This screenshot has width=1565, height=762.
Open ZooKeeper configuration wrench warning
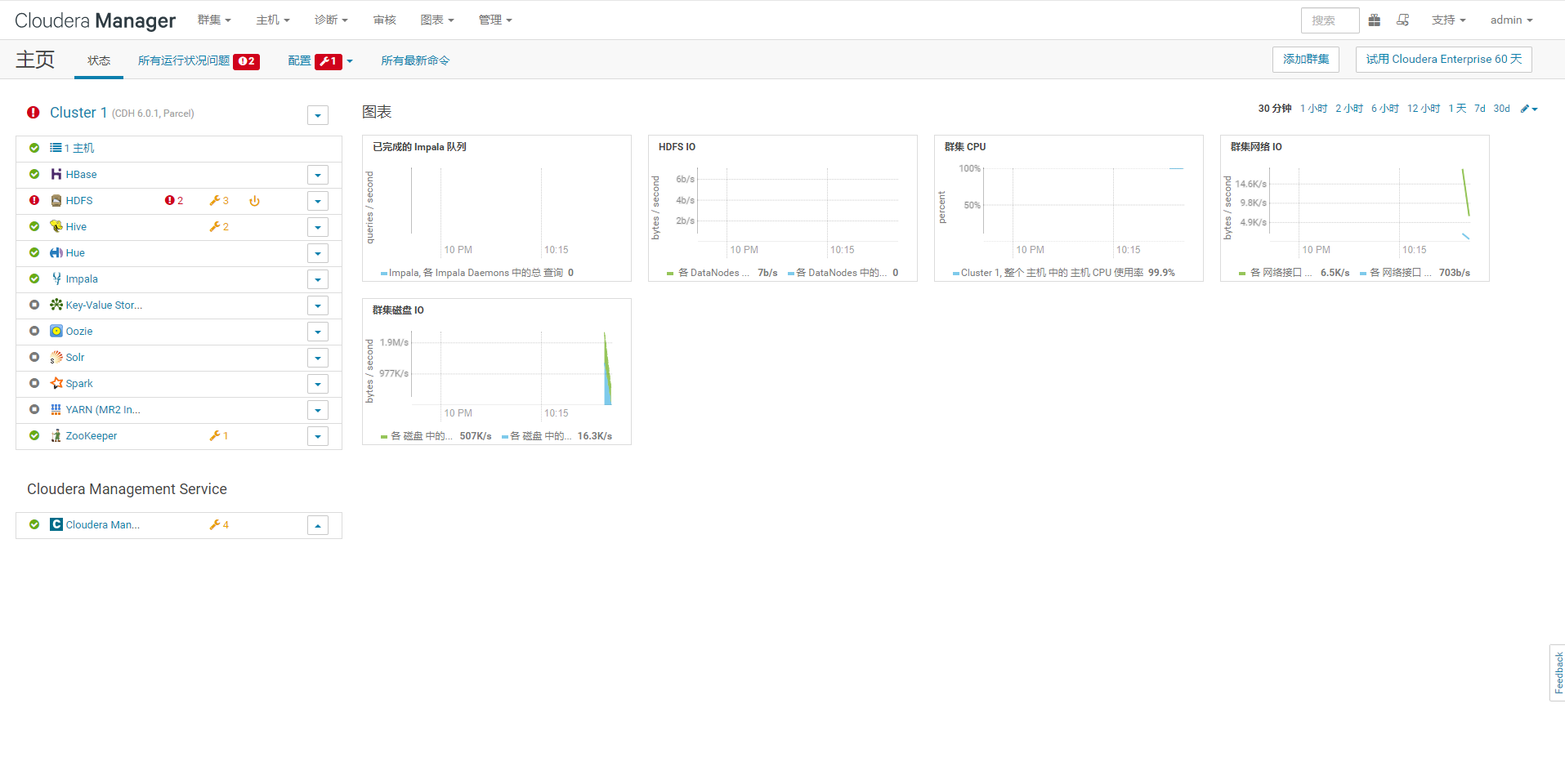point(219,436)
